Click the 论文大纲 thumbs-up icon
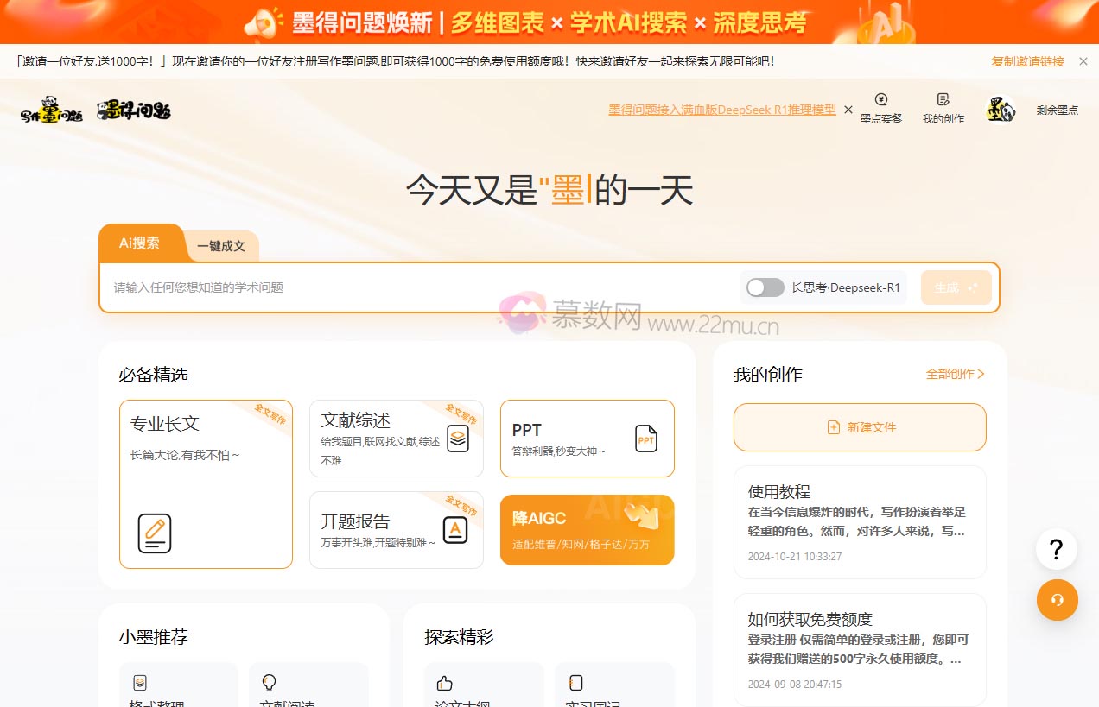The image size is (1099, 707). pyautogui.click(x=443, y=683)
